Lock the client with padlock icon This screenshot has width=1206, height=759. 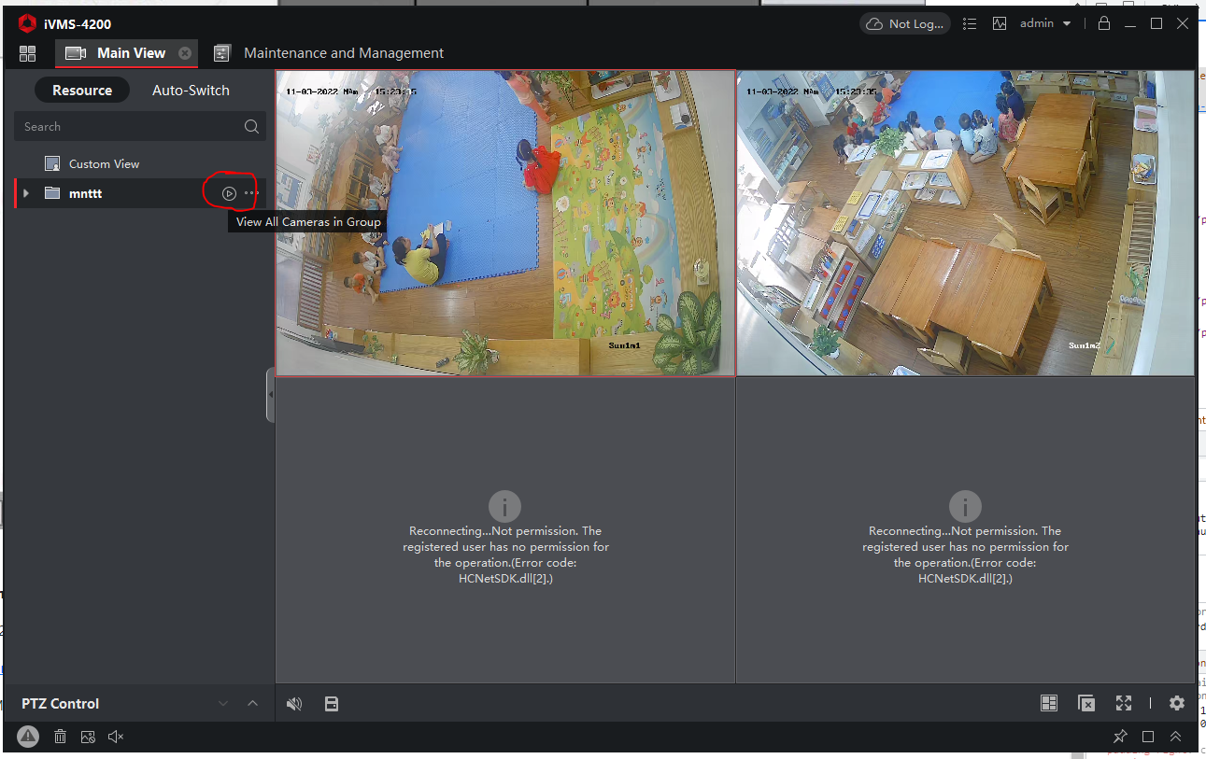[x=1104, y=23]
